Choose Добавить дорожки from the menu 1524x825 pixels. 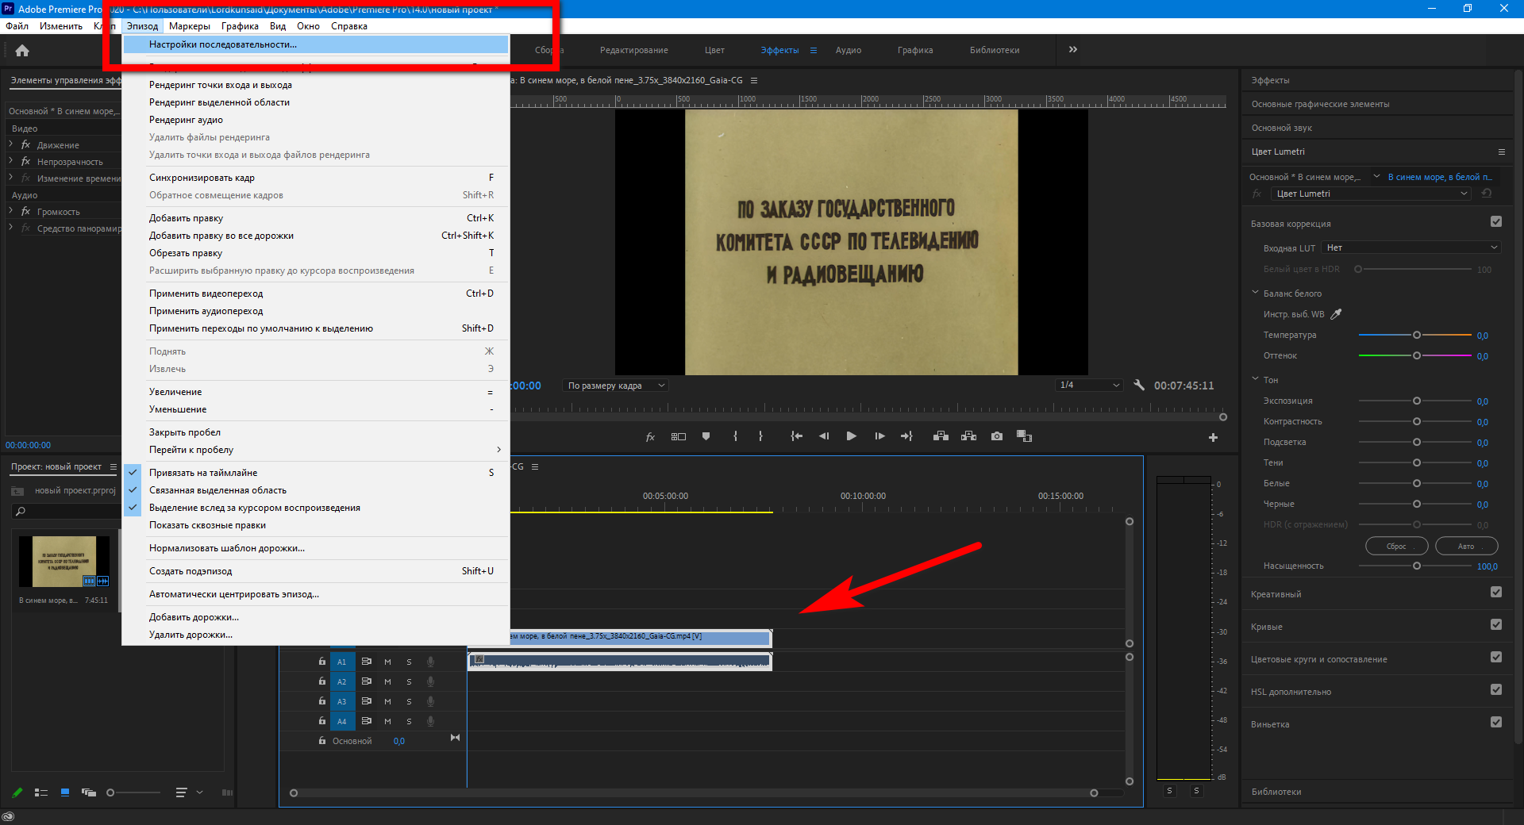point(194,617)
